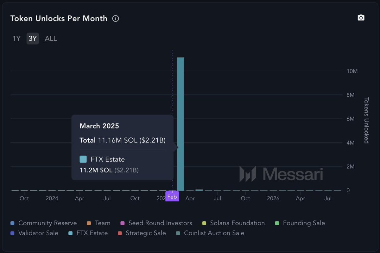Click the 4M y-axis label

[x=351, y=143]
